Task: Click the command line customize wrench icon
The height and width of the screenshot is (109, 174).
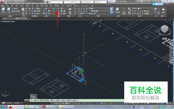Action: [28, 100]
